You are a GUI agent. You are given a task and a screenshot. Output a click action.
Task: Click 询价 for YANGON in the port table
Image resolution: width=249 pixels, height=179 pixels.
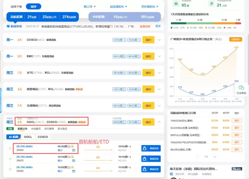coord(237,121)
